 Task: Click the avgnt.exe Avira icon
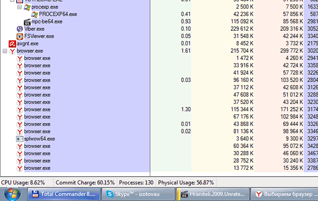[x=12, y=44]
